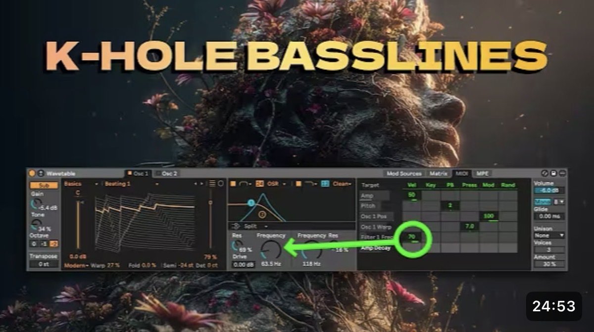
Task: Toggle the 24 dB filter slope button
Action: (x=259, y=184)
